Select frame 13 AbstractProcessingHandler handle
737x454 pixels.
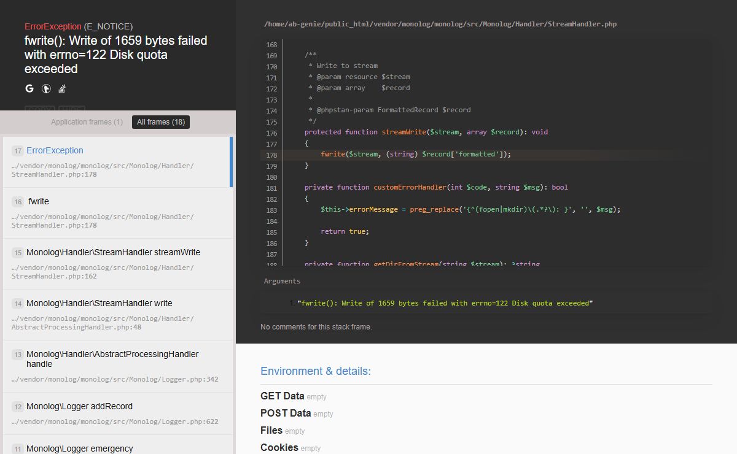pyautogui.click(x=118, y=366)
